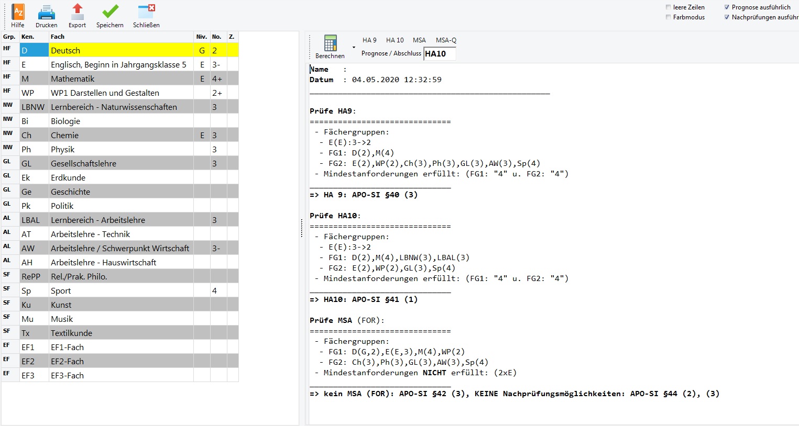This screenshot has width=799, height=426.
Task: Select the 'Mathematik' row
Action: click(x=120, y=79)
